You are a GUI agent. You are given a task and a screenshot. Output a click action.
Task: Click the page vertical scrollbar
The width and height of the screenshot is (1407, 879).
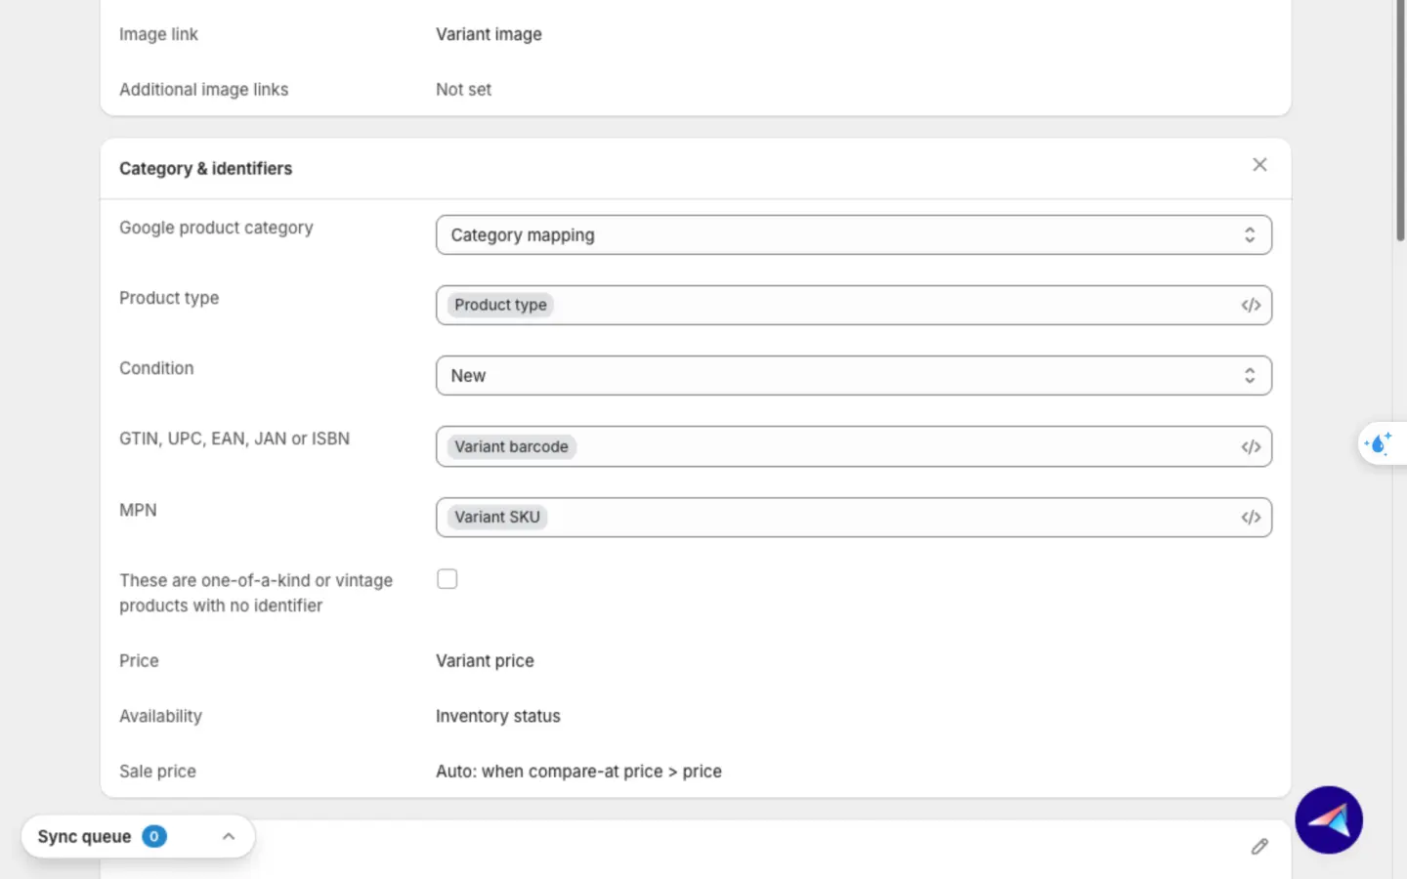coord(1400,122)
